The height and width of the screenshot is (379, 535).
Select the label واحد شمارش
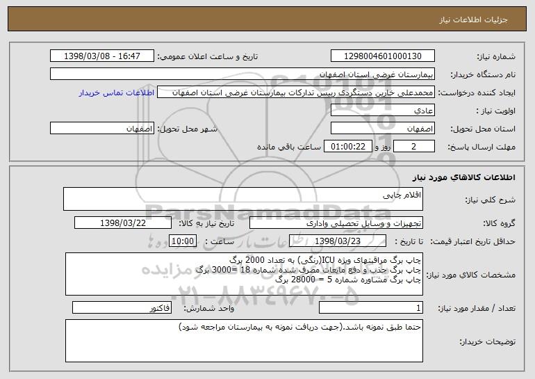coord(209,308)
